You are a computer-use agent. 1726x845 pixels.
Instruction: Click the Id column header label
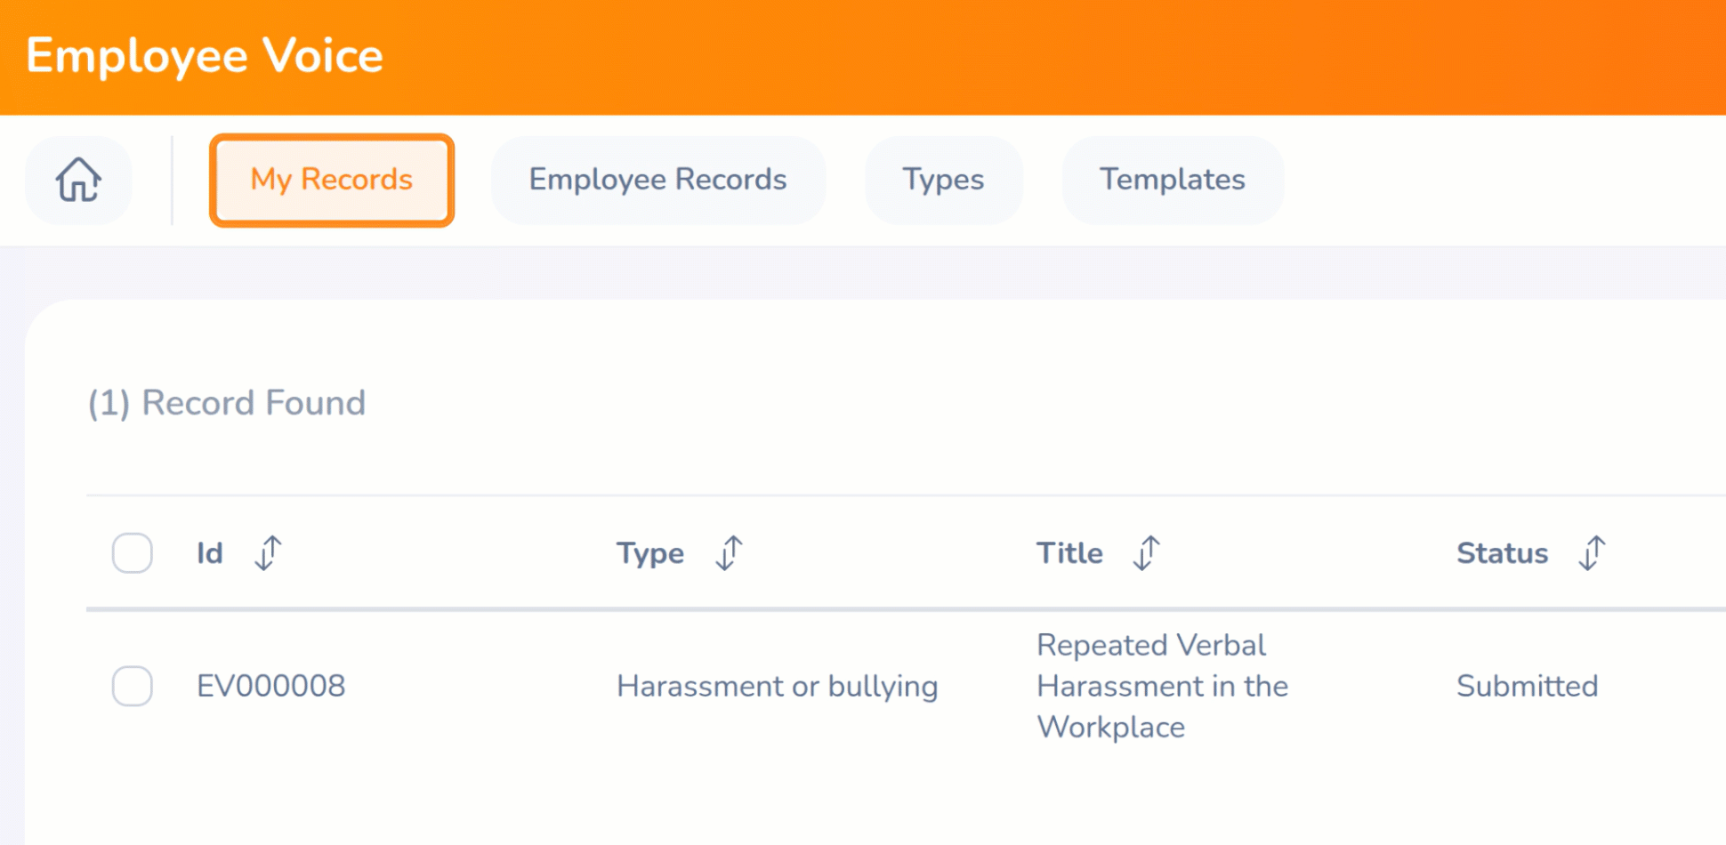click(209, 553)
